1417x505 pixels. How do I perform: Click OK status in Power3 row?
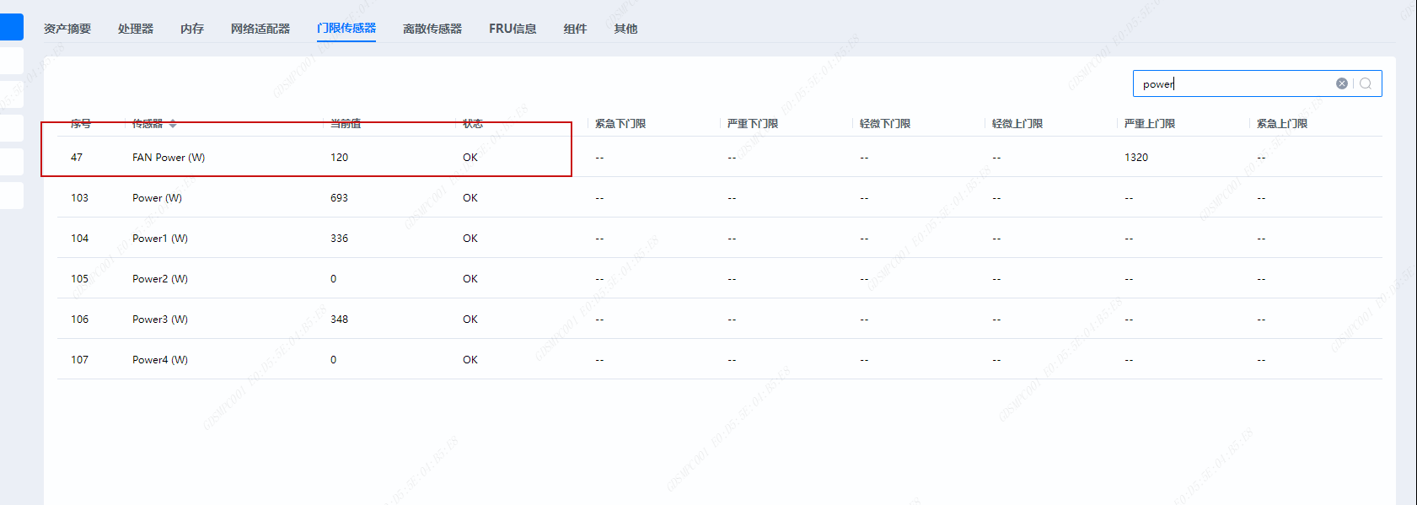pos(470,320)
